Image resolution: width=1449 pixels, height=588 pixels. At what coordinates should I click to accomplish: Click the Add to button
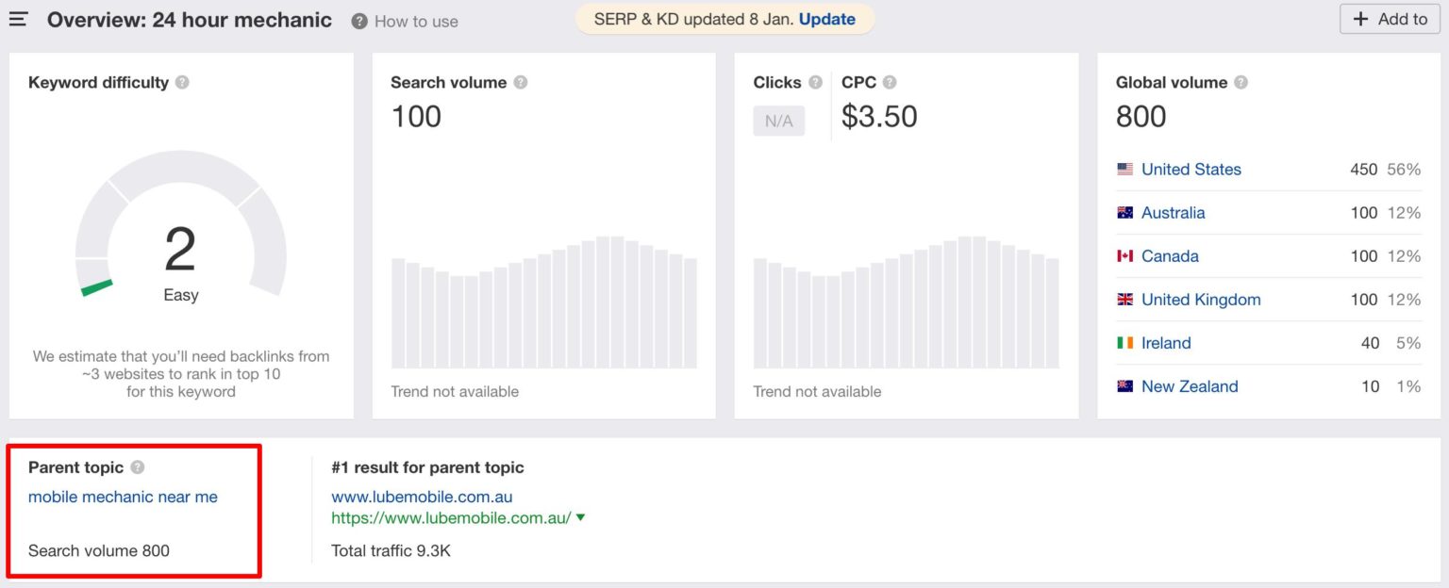pos(1390,19)
